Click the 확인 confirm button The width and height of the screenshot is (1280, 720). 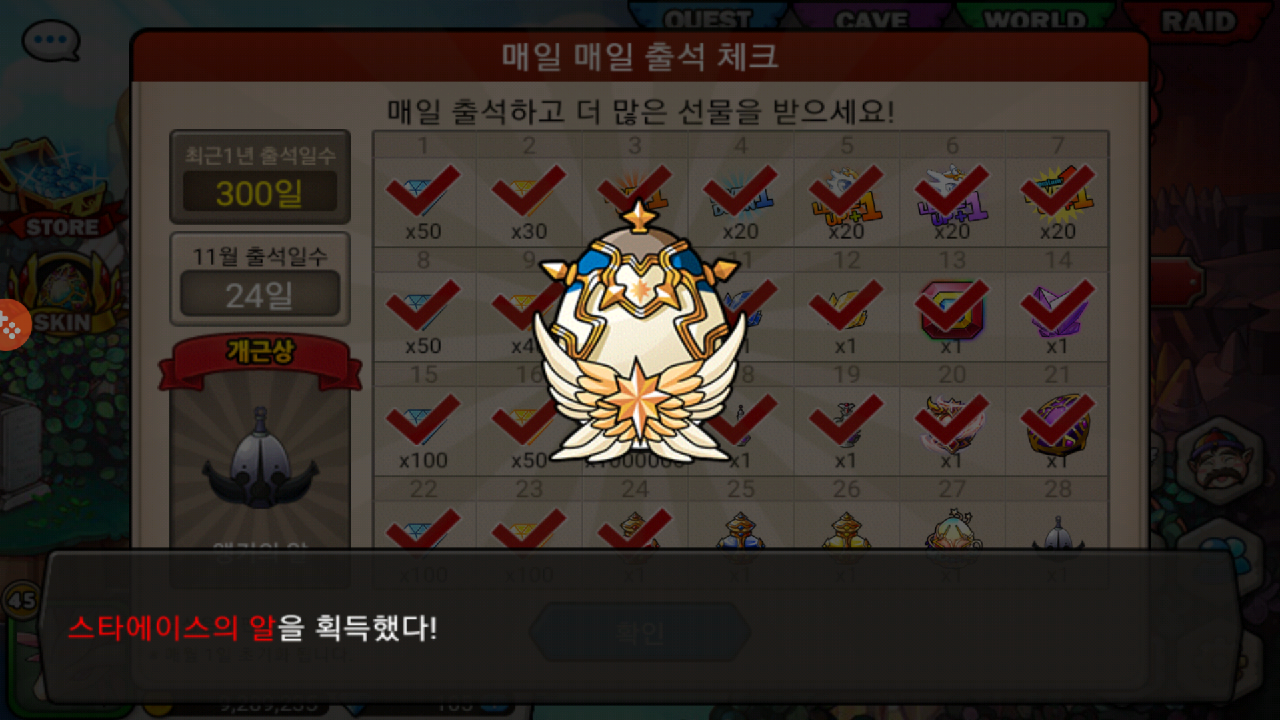640,632
